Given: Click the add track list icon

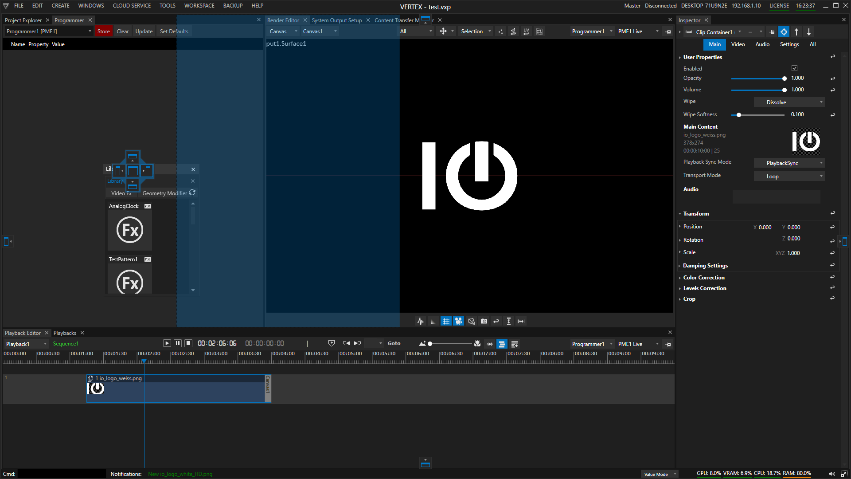Looking at the screenshot, I should pos(515,344).
